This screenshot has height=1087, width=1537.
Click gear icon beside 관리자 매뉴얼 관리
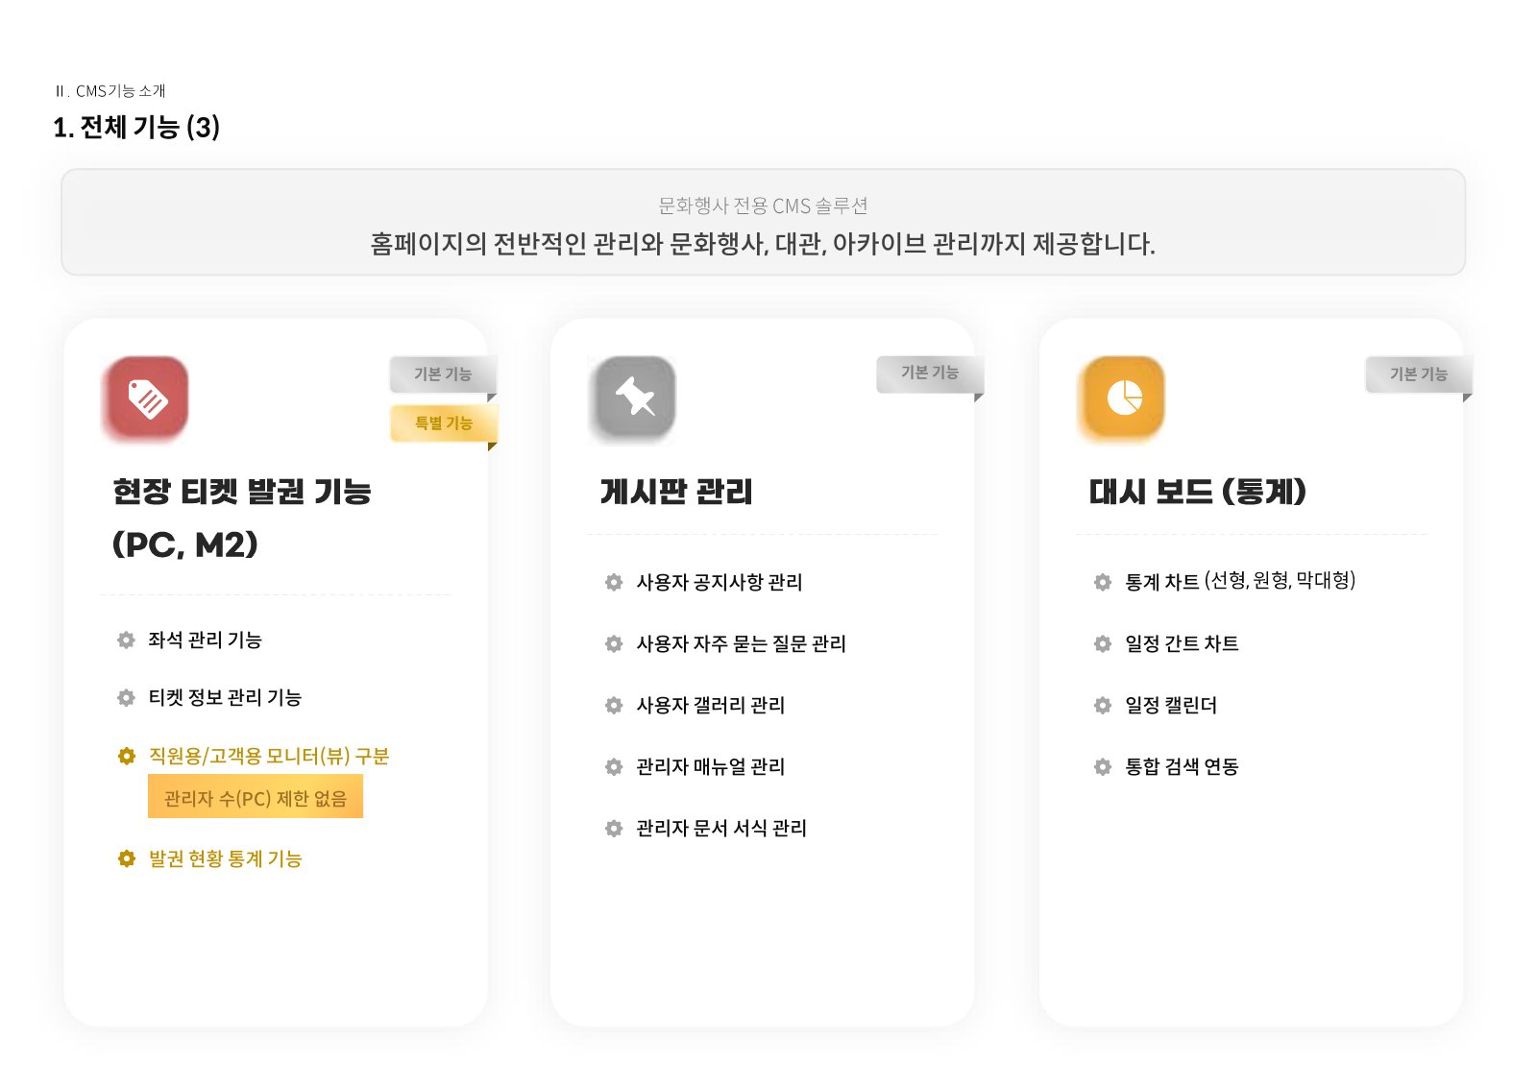(x=614, y=766)
